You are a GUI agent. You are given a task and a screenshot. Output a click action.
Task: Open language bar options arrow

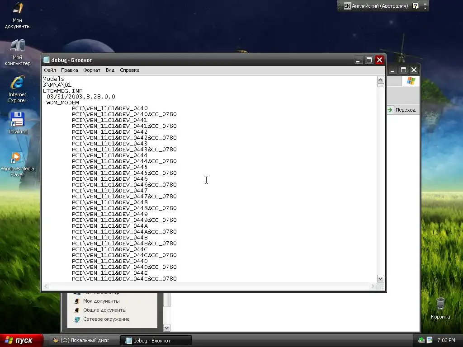point(425,8)
